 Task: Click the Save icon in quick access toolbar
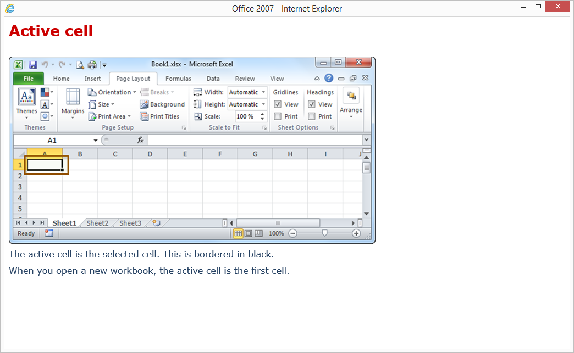click(33, 65)
